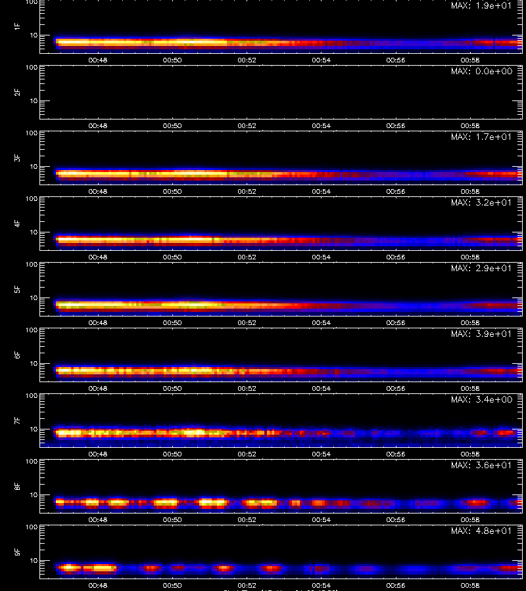
Task: Click the 'MAX: 0.0e+00' label
Action: (481, 71)
